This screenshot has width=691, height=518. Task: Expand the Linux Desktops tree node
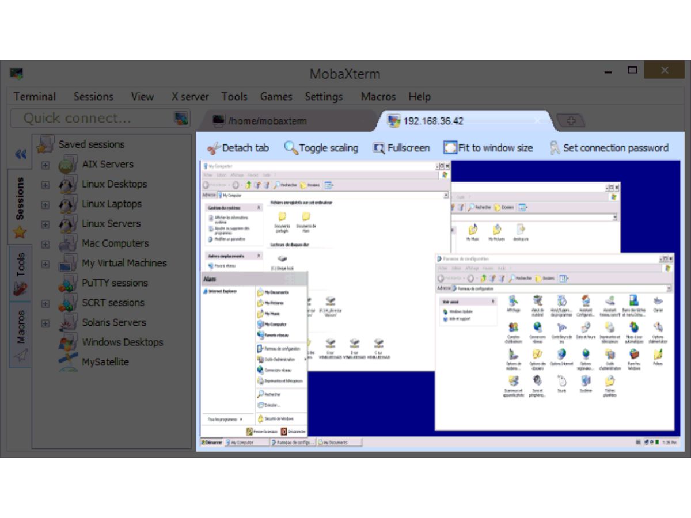[45, 185]
